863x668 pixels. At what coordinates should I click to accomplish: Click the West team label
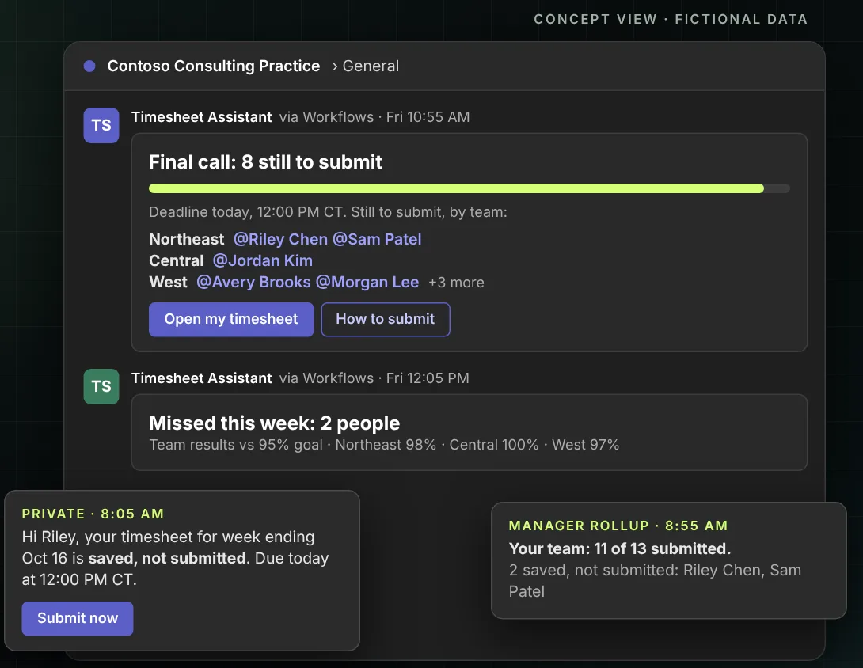pos(169,282)
